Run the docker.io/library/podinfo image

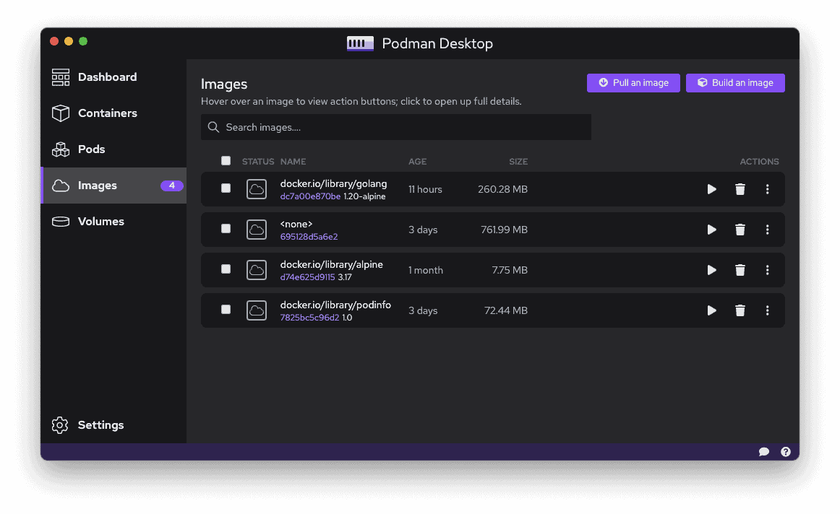tap(711, 310)
